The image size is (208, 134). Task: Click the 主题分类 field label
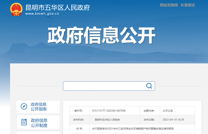click(149, 111)
